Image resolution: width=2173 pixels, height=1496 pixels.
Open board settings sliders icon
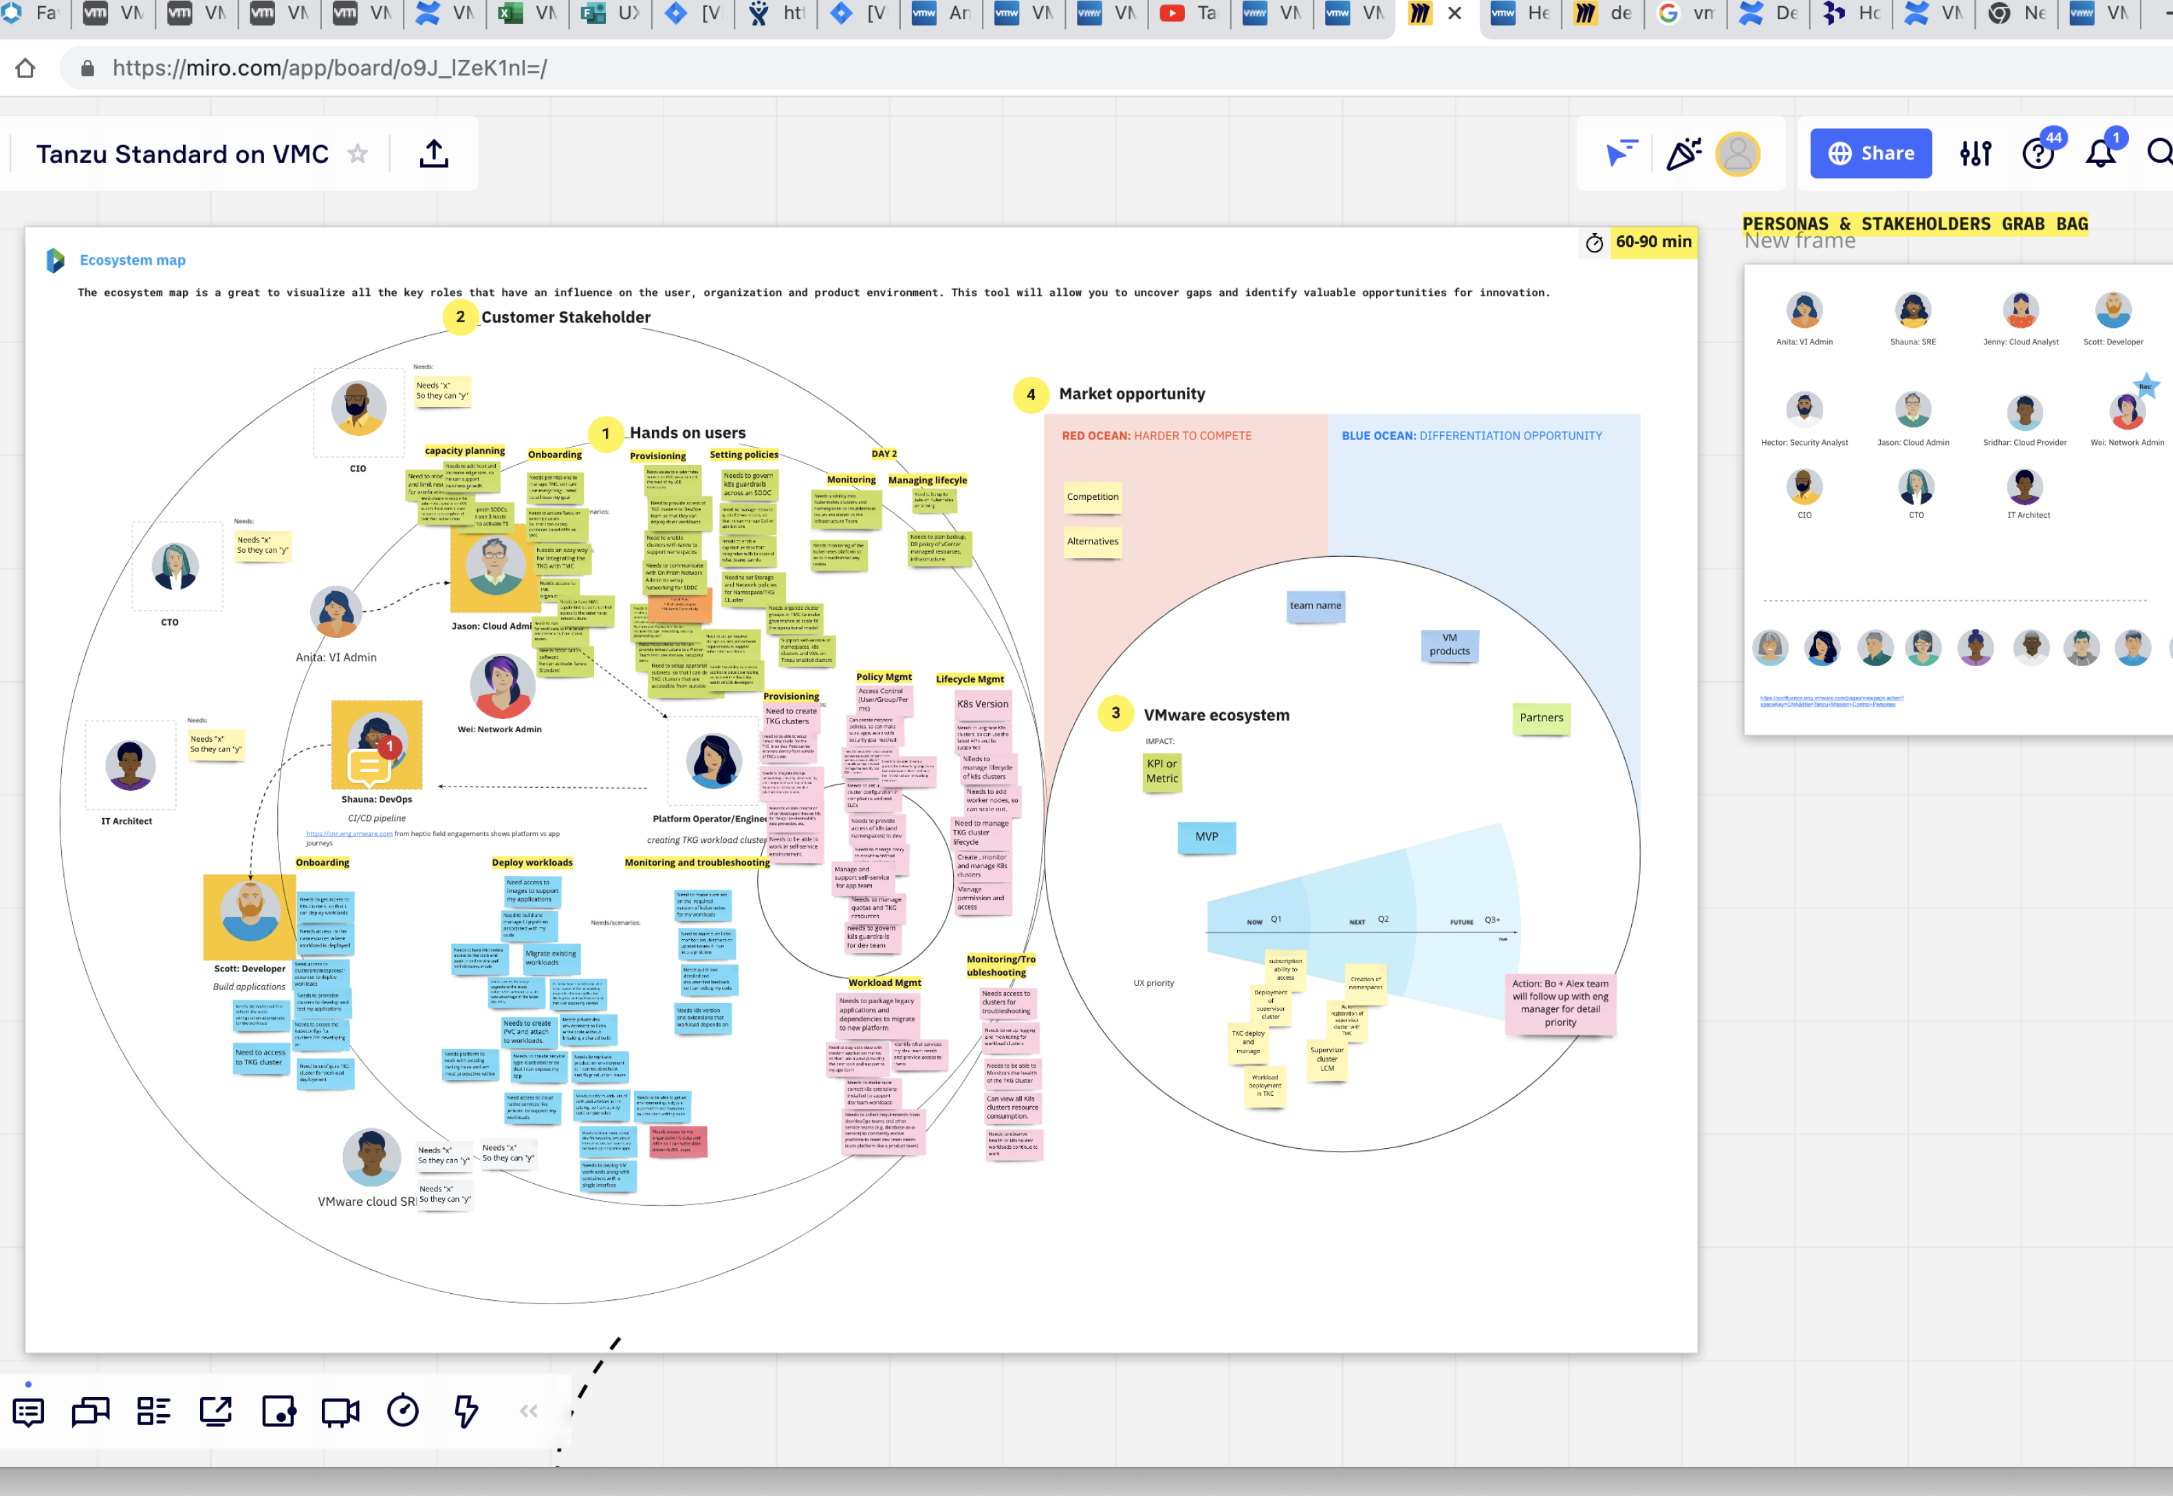click(1975, 154)
